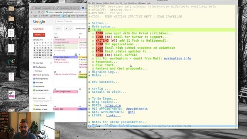The image size is (247, 139).
Task: Toggle the Birthdays calendar checkbox
Action: [34, 71]
